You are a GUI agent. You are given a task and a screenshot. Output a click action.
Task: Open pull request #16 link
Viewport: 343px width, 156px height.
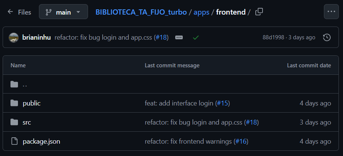pos(241,141)
